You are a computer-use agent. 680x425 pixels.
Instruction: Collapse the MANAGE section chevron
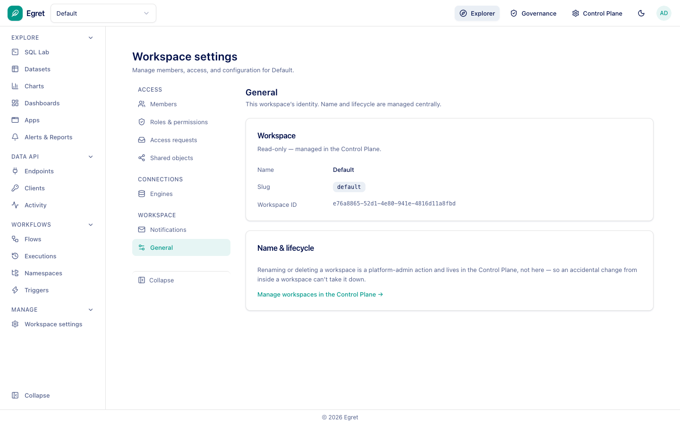click(x=91, y=310)
